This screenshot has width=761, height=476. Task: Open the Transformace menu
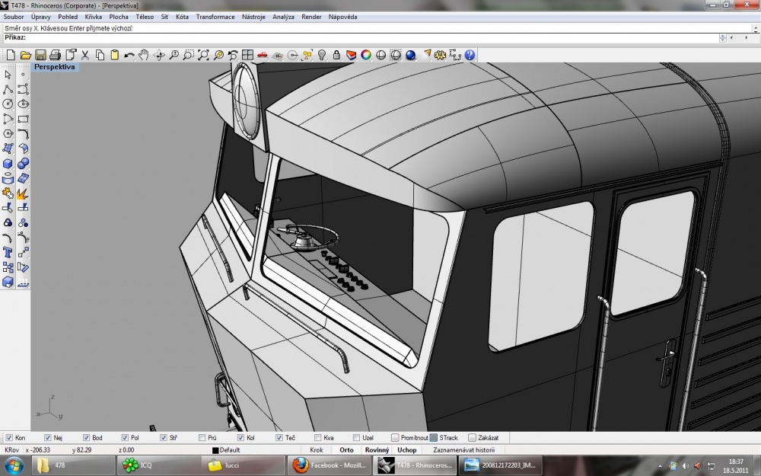pos(215,17)
